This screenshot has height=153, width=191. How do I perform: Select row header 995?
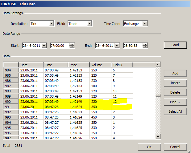(x=11, y=128)
